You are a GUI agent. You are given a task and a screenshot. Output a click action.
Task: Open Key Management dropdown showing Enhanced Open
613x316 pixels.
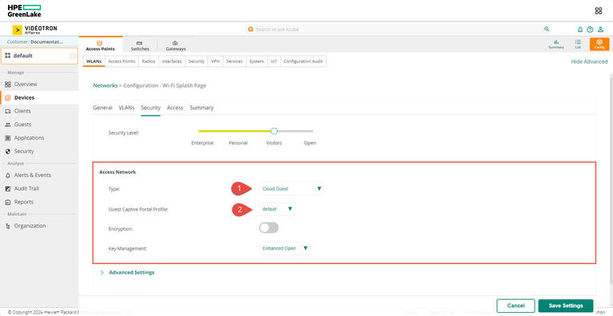284,248
